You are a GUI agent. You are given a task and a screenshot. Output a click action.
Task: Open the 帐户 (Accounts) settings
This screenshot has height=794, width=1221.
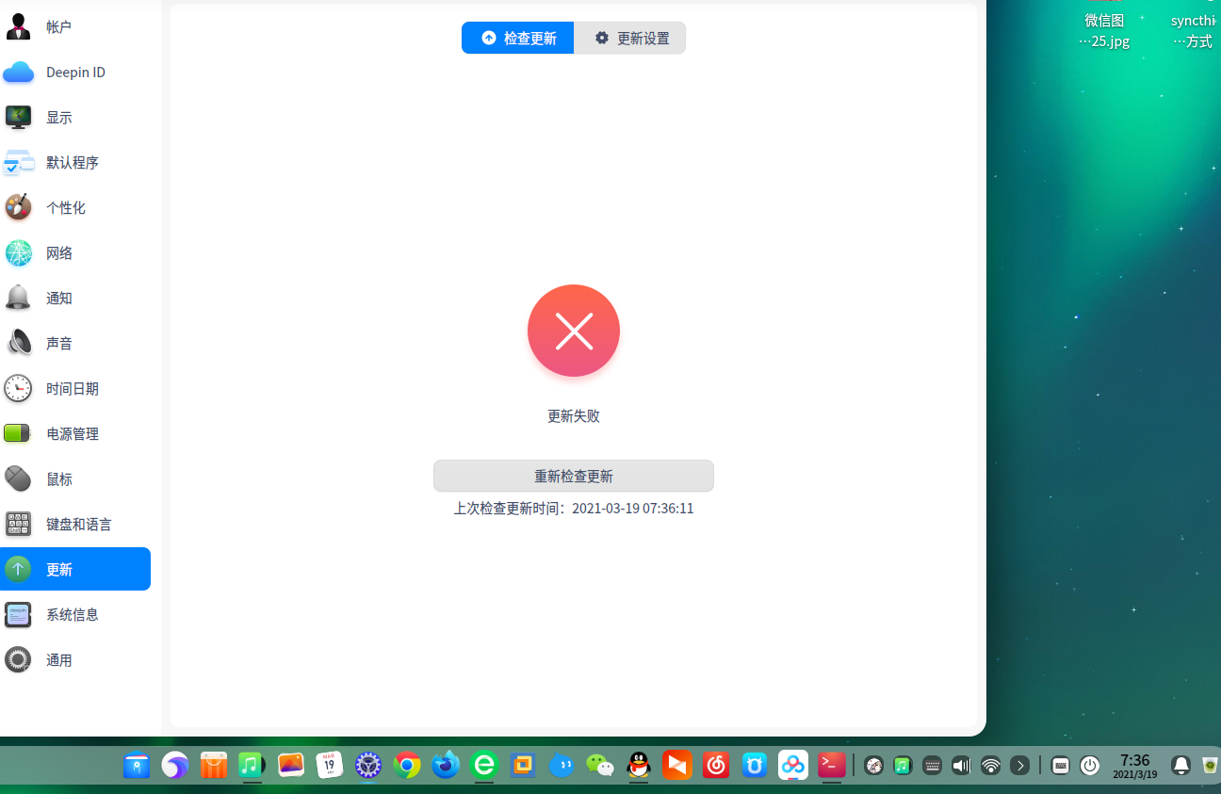click(x=75, y=27)
